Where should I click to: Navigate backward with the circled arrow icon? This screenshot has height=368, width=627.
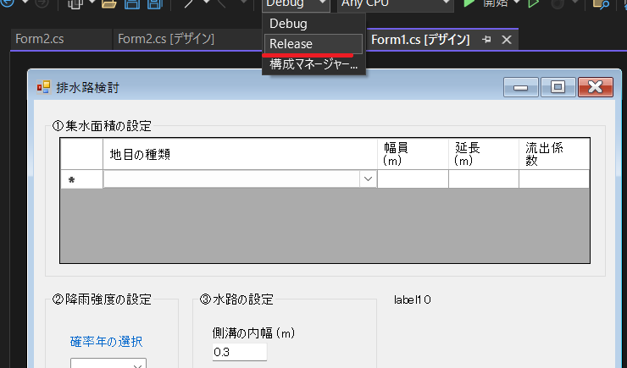(x=7, y=3)
